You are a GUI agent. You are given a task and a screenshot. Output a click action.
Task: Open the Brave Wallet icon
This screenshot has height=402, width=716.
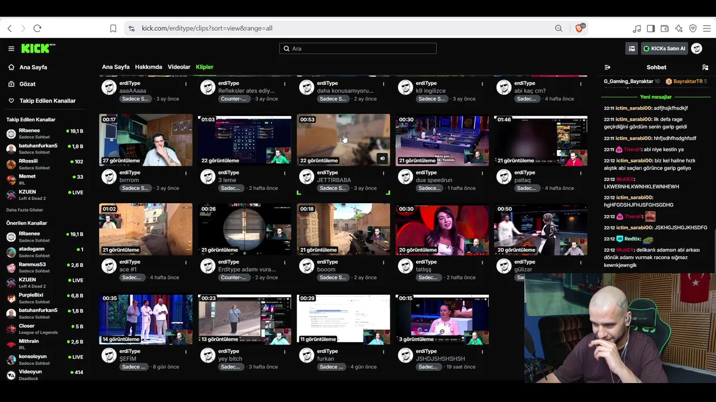665,28
